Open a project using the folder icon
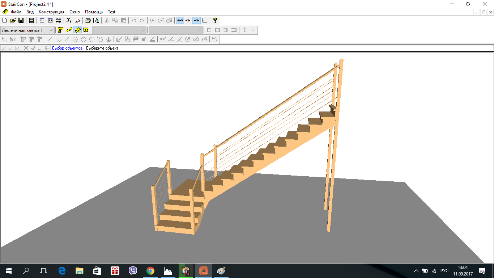 click(13, 21)
